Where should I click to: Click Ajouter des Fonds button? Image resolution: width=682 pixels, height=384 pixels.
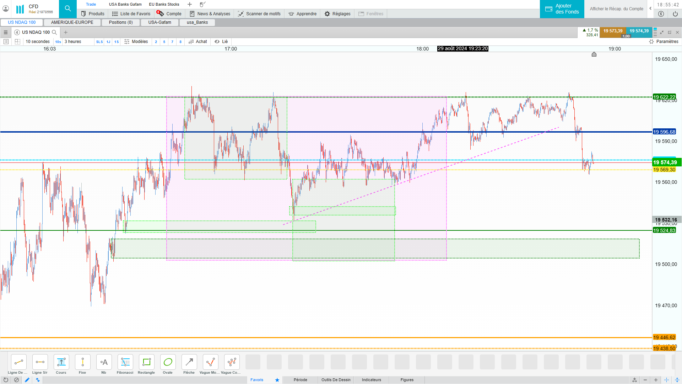pyautogui.click(x=562, y=9)
